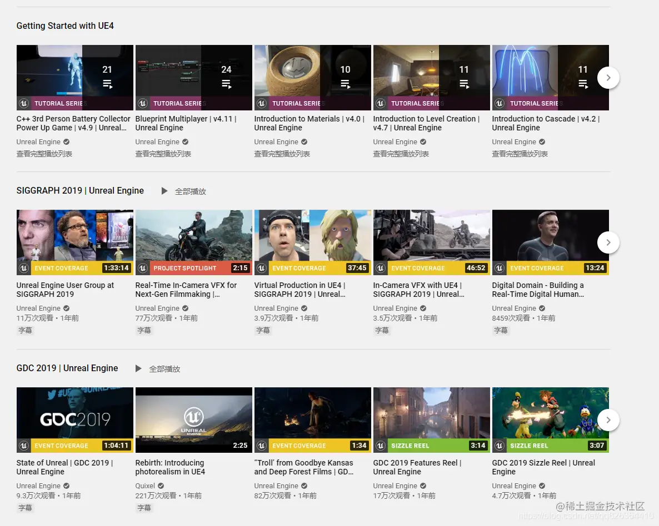Click 1:33:14 duration badge on User Group video
This screenshot has width=659, height=526.
(x=117, y=268)
